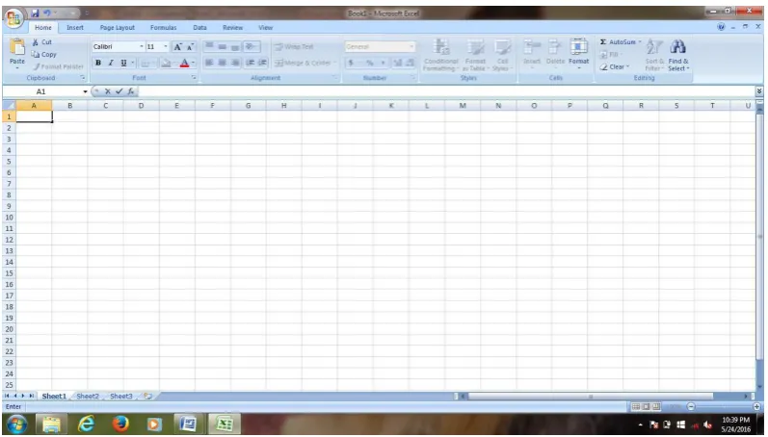Open the Office Button menu
The height and width of the screenshot is (437, 768).
pos(13,18)
